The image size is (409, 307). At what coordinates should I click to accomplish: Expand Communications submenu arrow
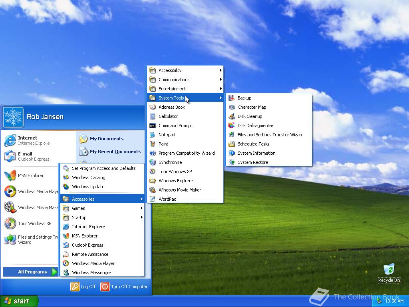220,80
